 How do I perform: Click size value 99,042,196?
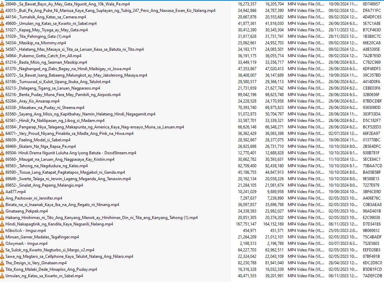tap(247, 95)
